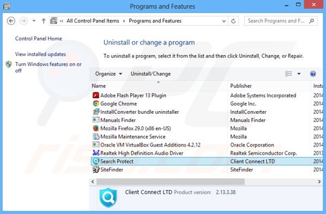Sort by the Publisher column header

(x=241, y=86)
